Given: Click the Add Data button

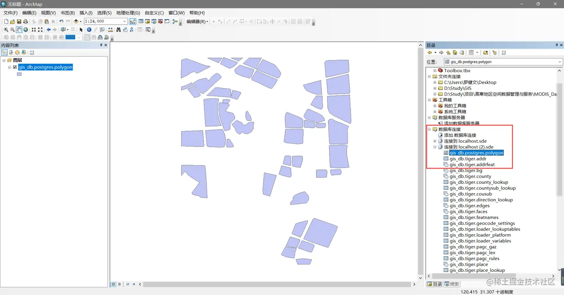Looking at the screenshot, I should (x=76, y=22).
